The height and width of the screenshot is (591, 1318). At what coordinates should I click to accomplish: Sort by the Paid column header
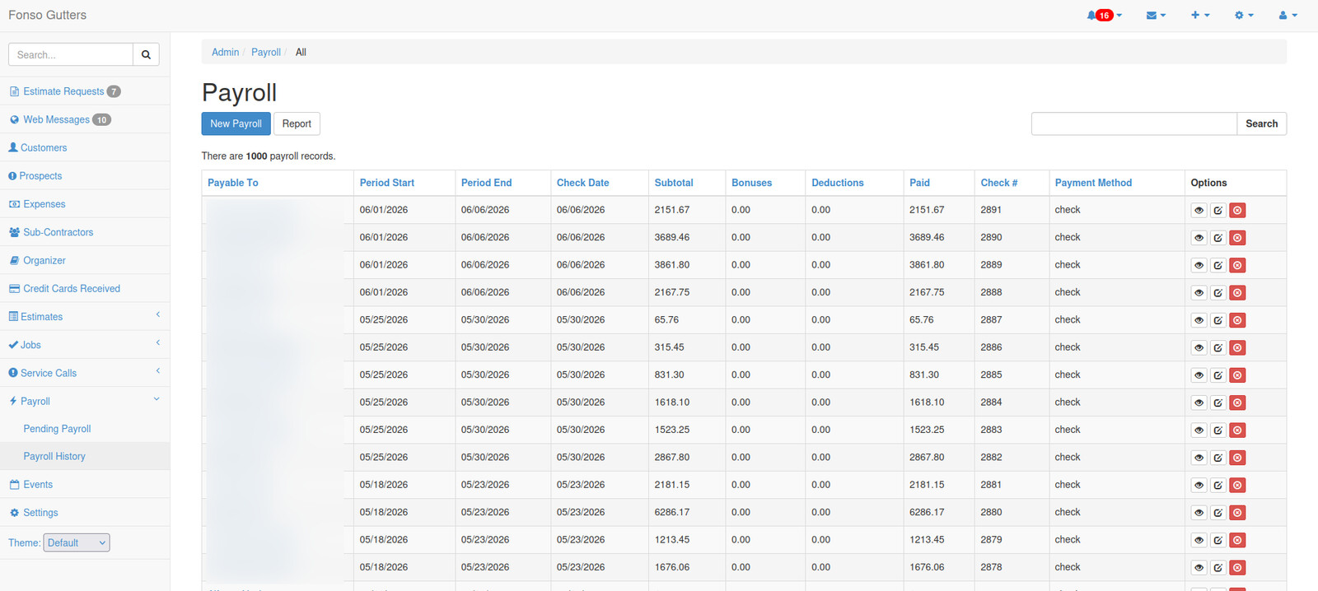[919, 183]
